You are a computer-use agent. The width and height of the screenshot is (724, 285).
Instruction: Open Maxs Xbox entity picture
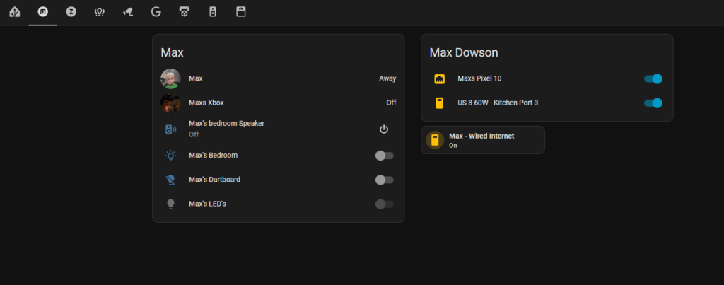(170, 103)
